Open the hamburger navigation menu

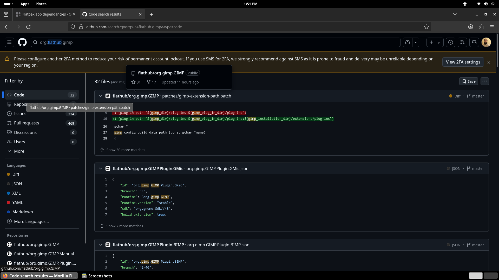[9, 42]
